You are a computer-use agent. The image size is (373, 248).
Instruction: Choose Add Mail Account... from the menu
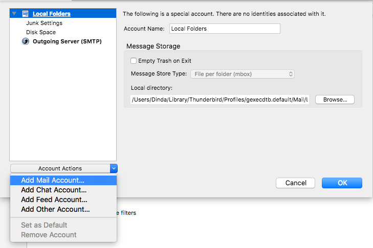(x=53, y=180)
